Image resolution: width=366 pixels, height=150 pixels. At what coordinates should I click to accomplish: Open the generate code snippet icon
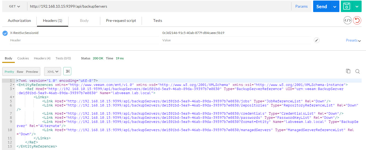347,20
